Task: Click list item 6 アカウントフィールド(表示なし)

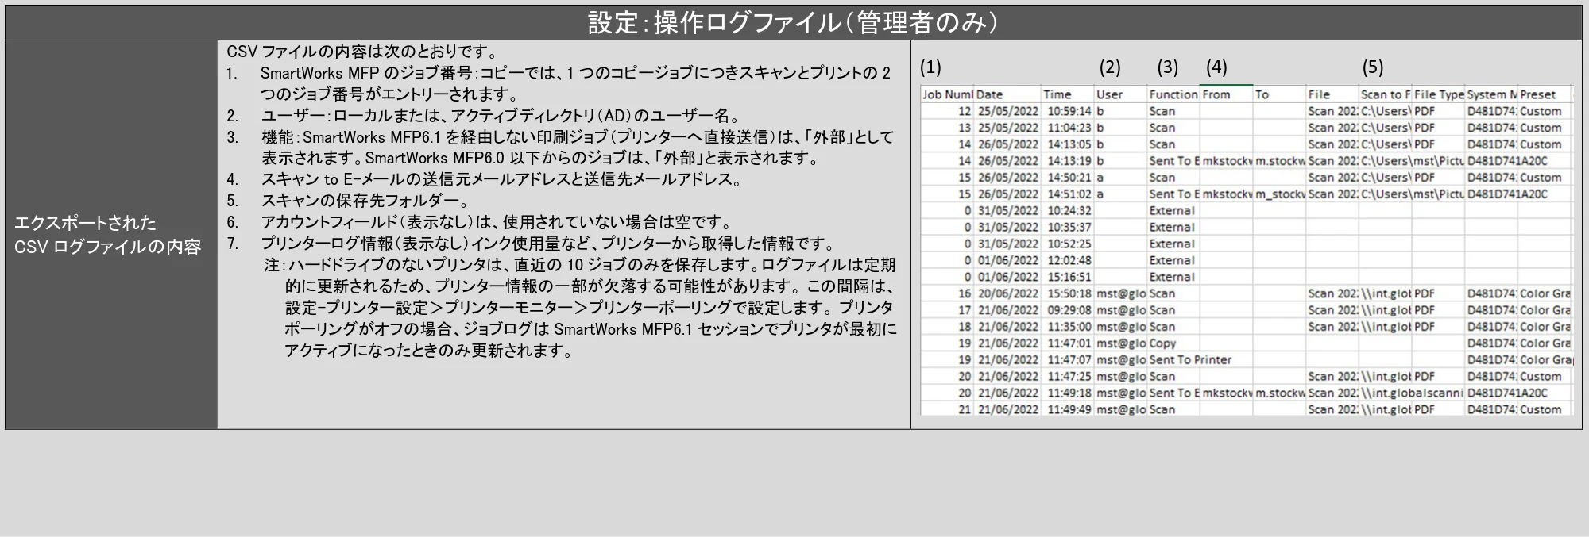Action: point(480,222)
